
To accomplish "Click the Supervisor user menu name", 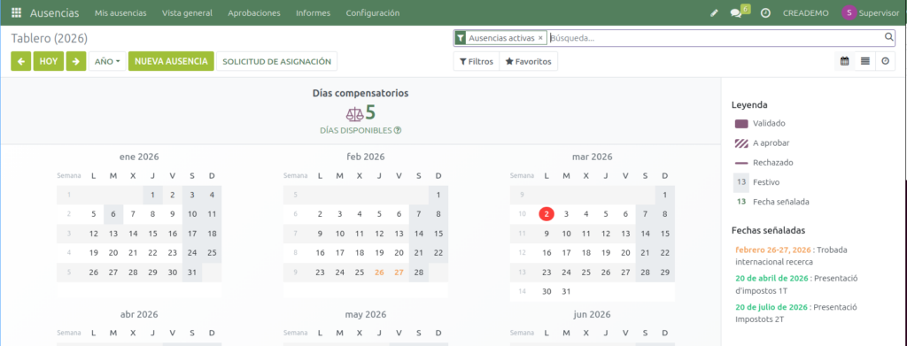I will pyautogui.click(x=879, y=12).
